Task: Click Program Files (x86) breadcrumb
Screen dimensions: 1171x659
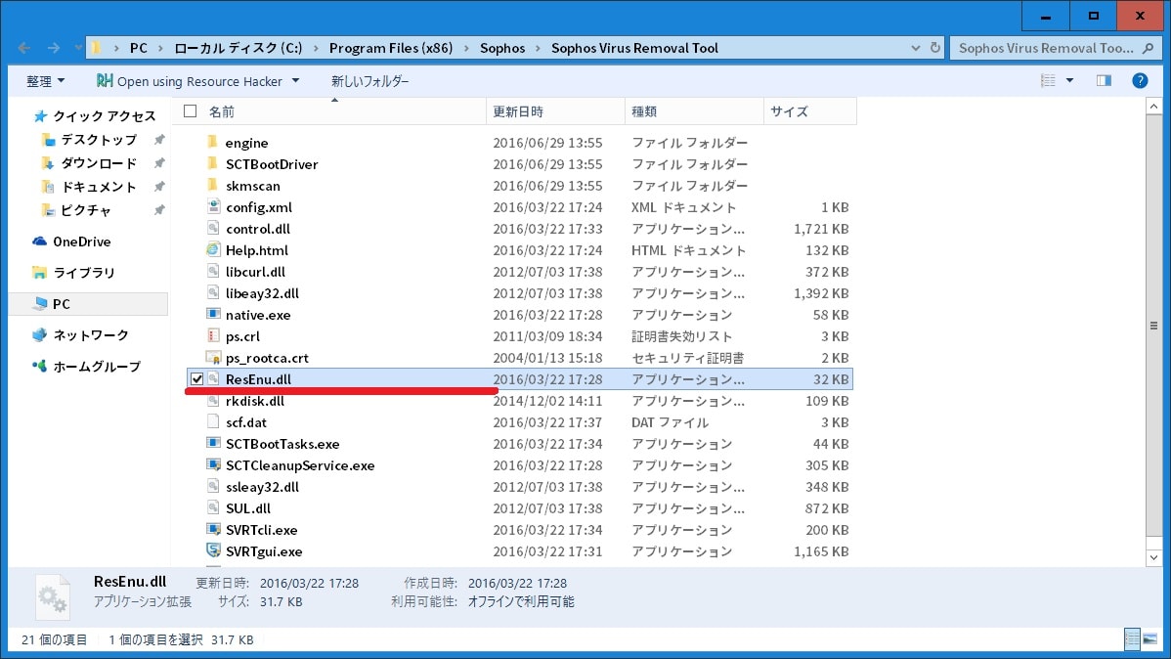Action: coord(391,48)
